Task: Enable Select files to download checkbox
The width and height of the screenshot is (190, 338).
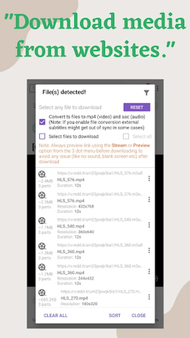Action: [42, 136]
